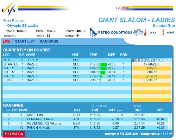
Task: Click GIANT SLALOM - LADIES title
Action: click(137, 20)
